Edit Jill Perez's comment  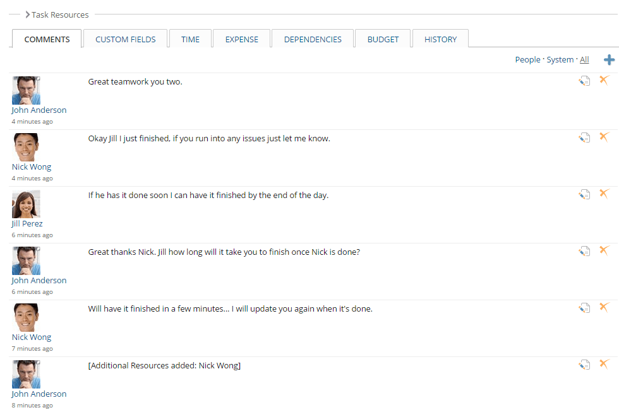[x=584, y=194]
